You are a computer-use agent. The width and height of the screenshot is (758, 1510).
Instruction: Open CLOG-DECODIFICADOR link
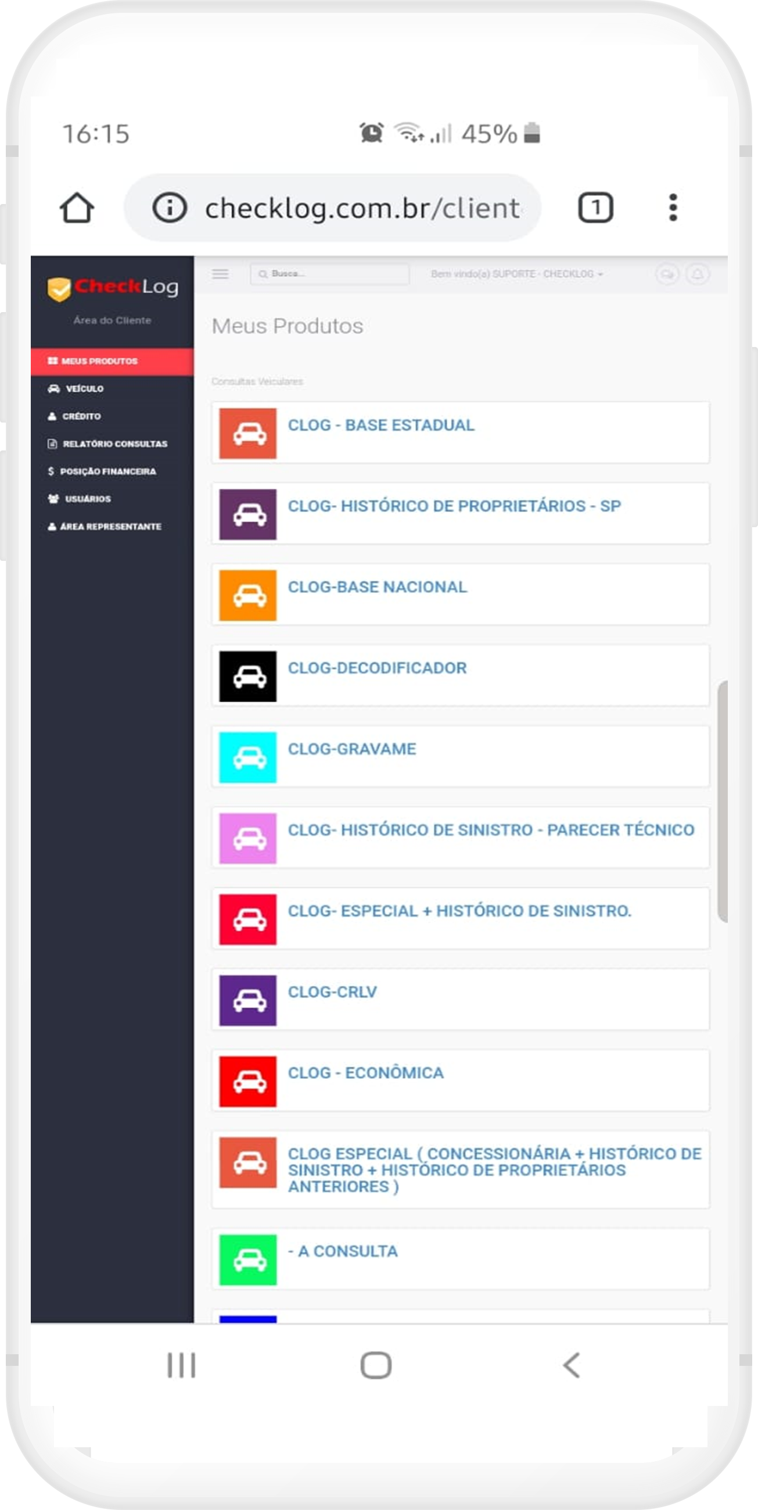tap(377, 668)
